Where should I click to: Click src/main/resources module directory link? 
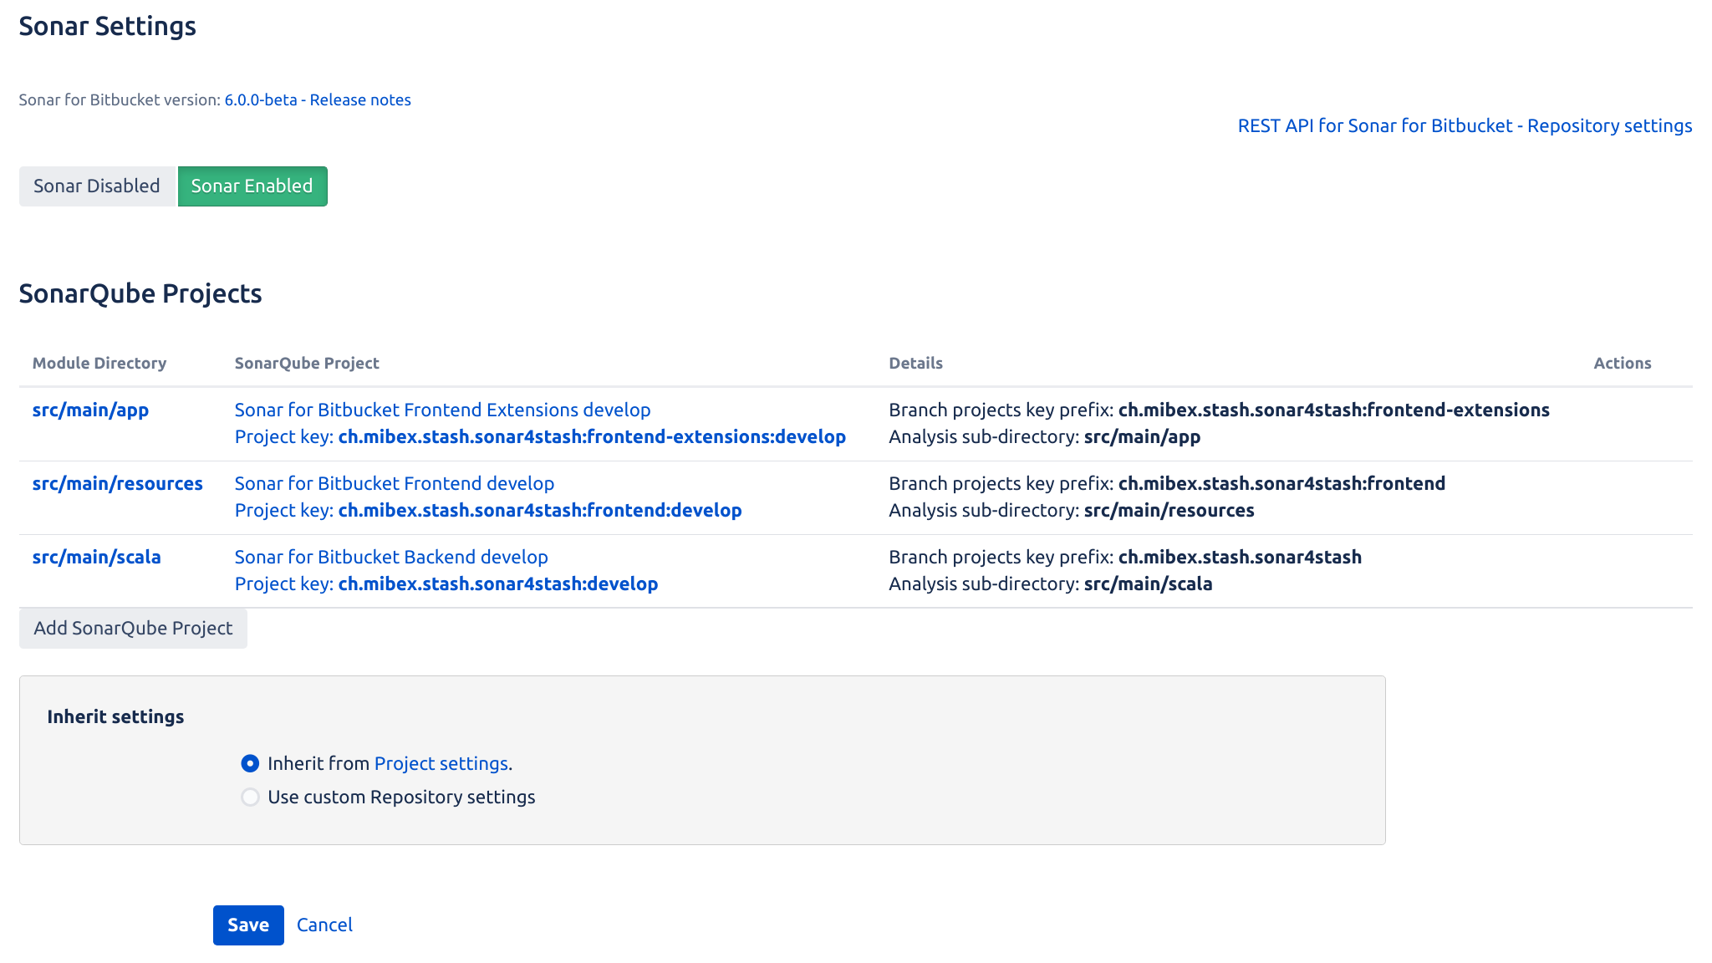pyautogui.click(x=117, y=483)
